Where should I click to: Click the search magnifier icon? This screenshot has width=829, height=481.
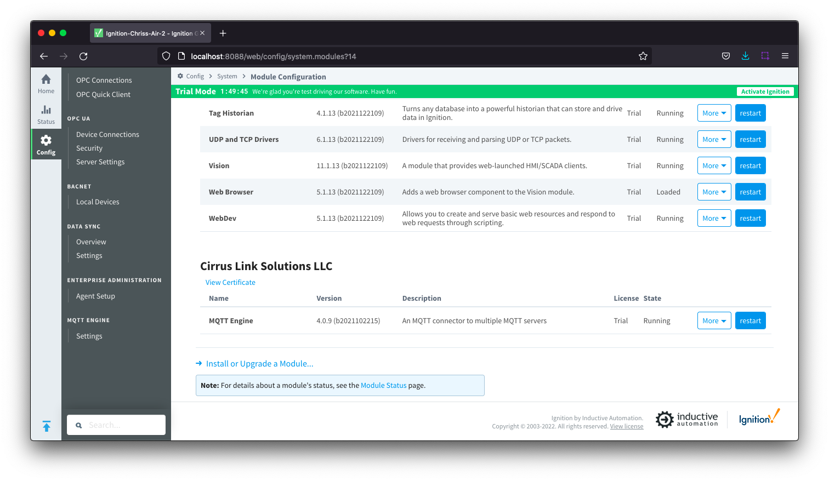(79, 425)
